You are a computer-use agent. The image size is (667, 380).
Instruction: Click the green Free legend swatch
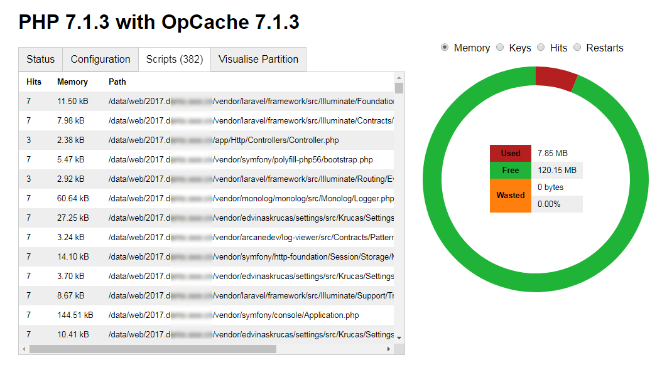click(511, 171)
